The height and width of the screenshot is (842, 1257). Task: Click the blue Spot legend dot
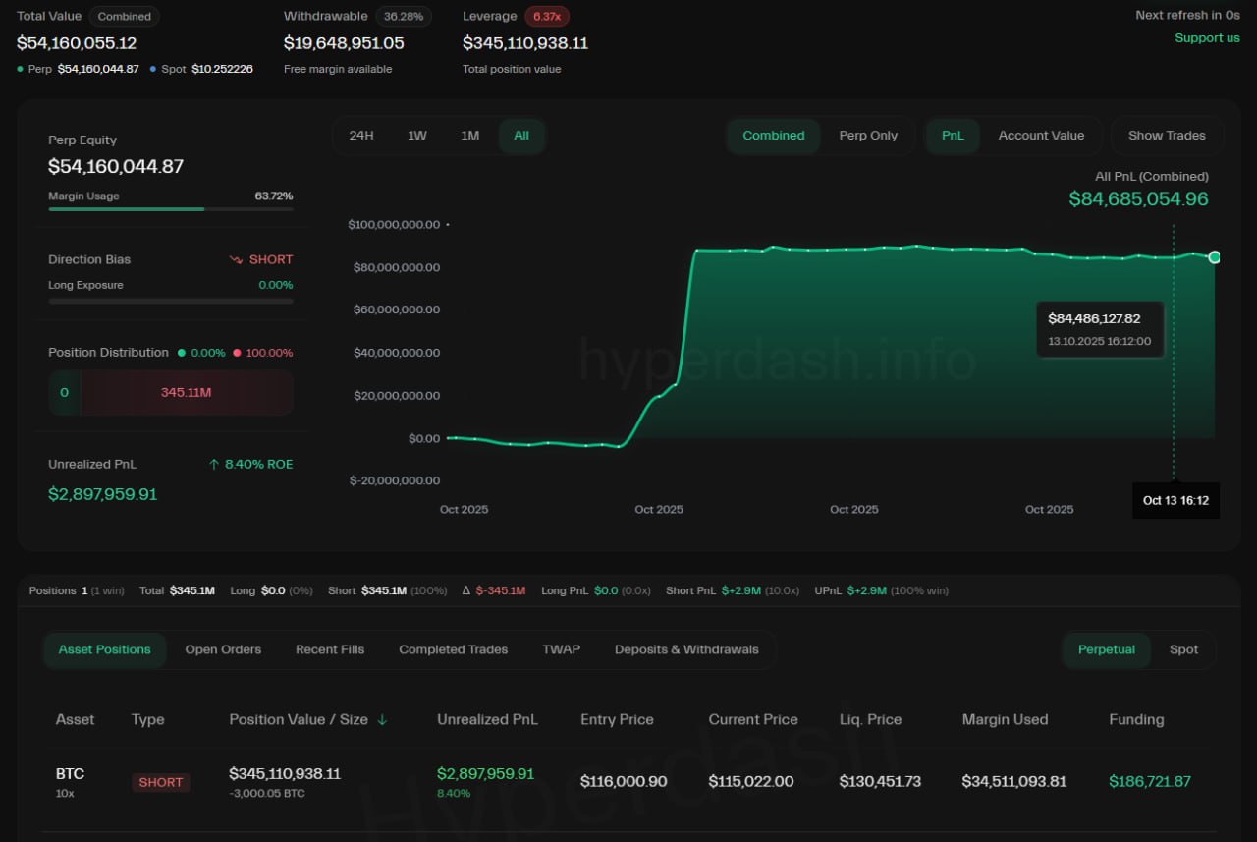pos(153,69)
